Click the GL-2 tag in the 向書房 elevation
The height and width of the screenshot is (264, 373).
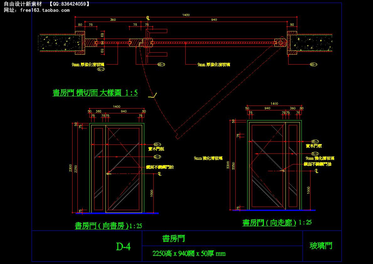tap(157, 157)
